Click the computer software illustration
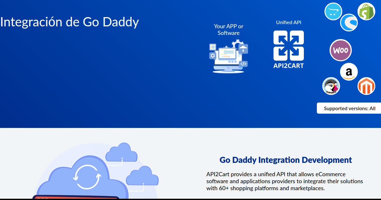Screen dimensions: 381x200 point(228,56)
